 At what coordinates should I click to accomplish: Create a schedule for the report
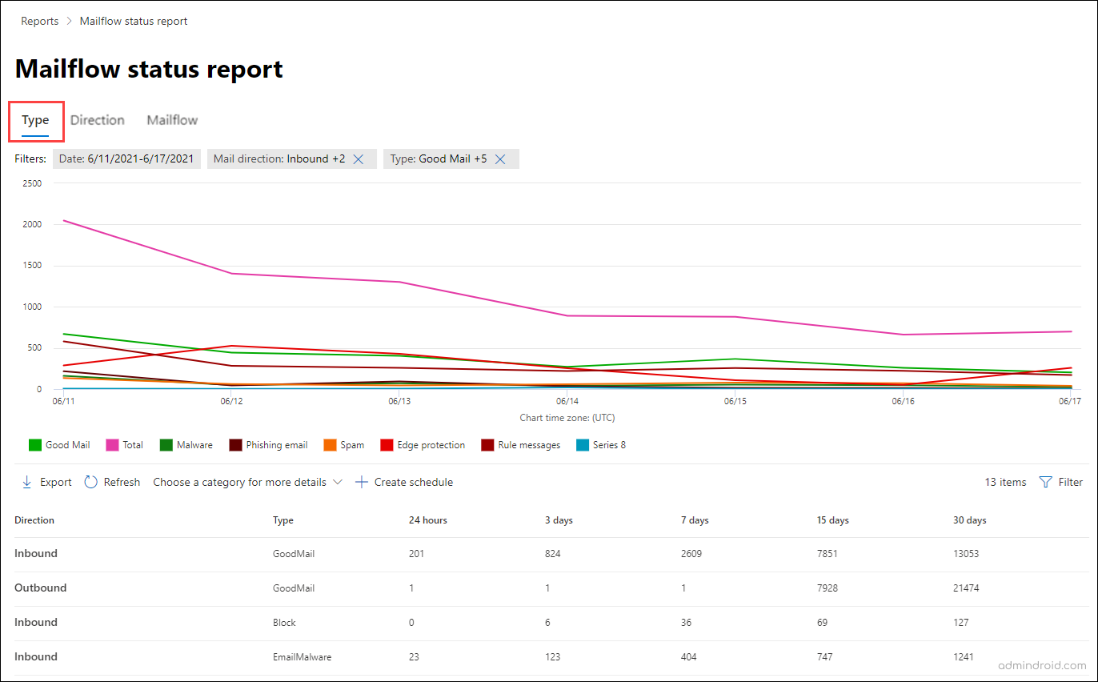click(403, 481)
